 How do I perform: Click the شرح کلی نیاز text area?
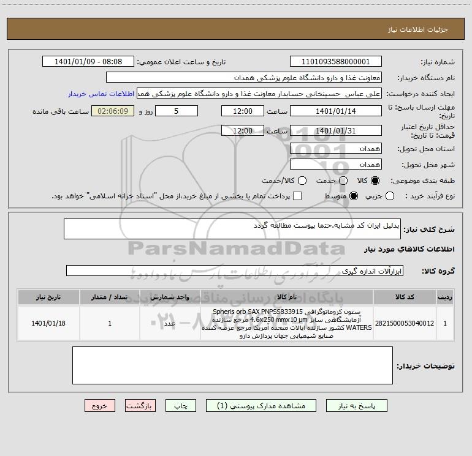pyautogui.click(x=232, y=229)
